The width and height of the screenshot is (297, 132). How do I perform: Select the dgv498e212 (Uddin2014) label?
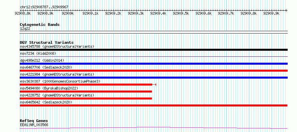[x=42, y=60]
